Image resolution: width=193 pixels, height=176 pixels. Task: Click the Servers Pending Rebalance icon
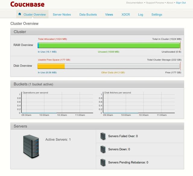coord(103,162)
